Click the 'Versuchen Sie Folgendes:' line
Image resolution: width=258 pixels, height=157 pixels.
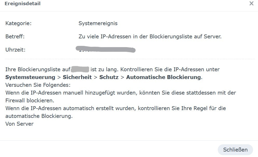pos(38,85)
